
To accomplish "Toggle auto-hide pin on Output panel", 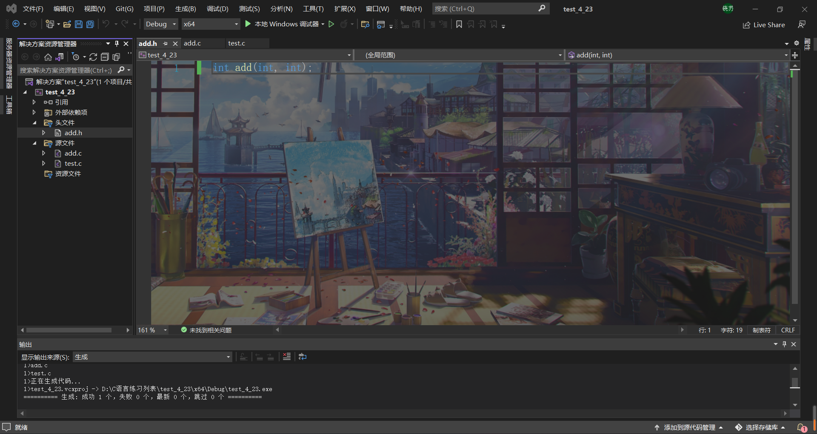I will point(784,344).
